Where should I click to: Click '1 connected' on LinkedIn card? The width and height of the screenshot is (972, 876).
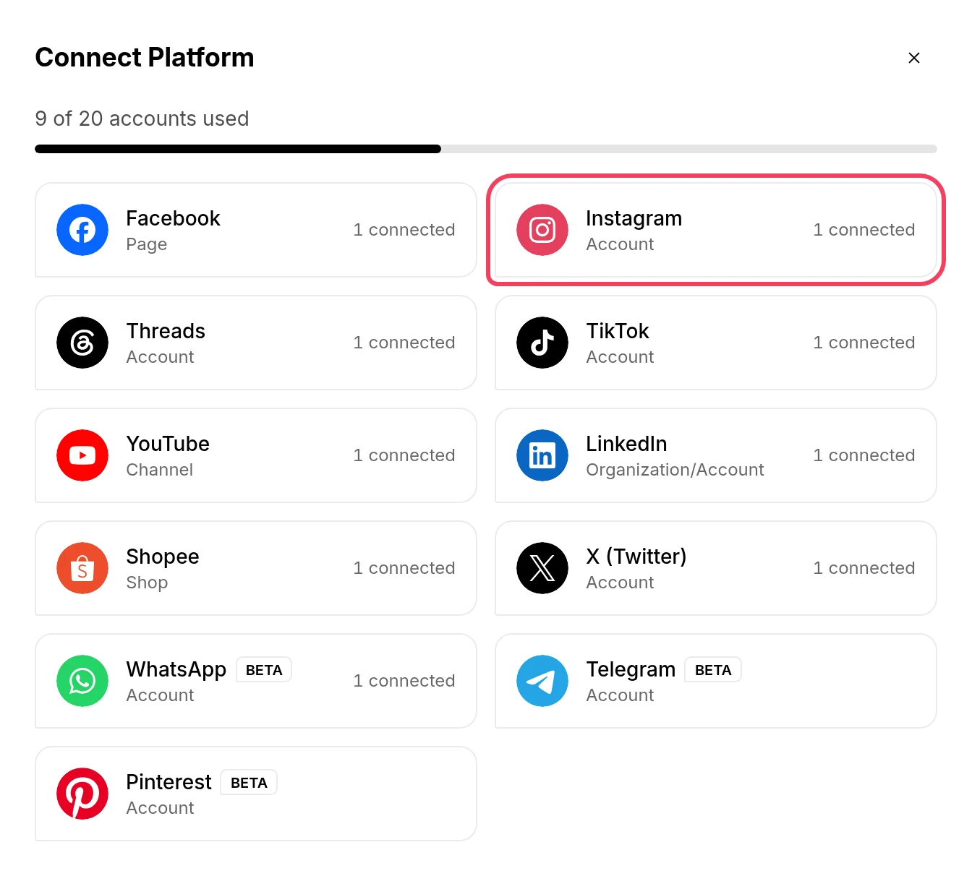(x=864, y=455)
